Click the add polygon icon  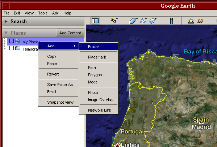(x=134, y=21)
